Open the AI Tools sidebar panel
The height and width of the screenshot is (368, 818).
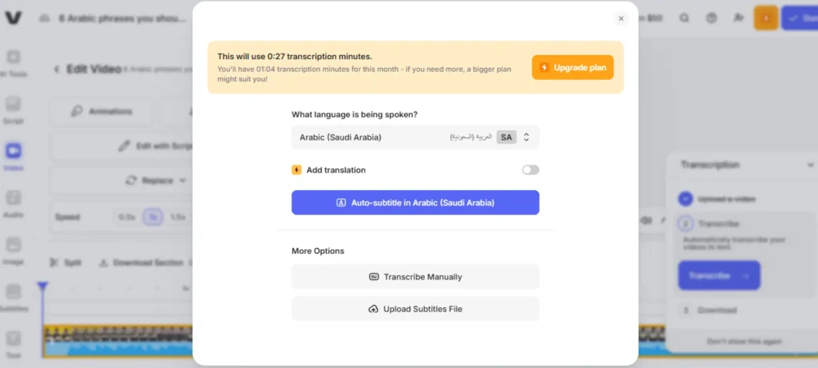pos(14,63)
